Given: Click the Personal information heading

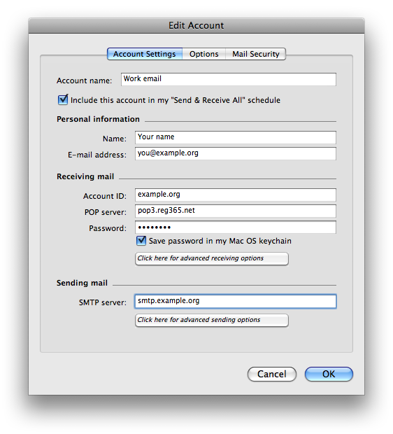Looking at the screenshot, I should (x=98, y=119).
